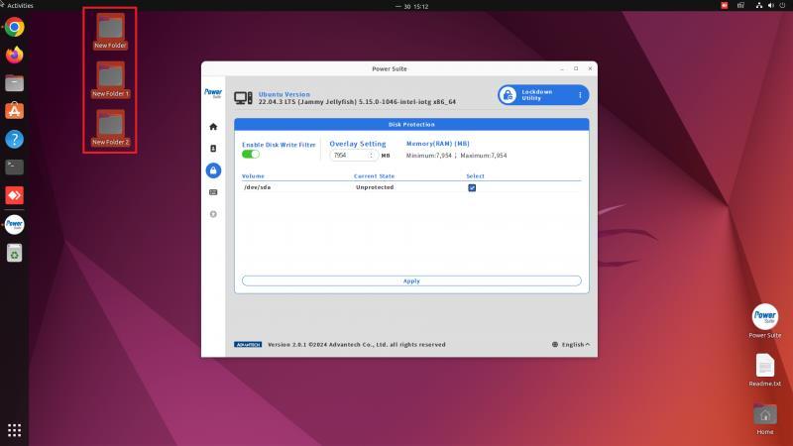Open the Home page in Power Suite sidebar
The width and height of the screenshot is (793, 446).
(x=213, y=127)
